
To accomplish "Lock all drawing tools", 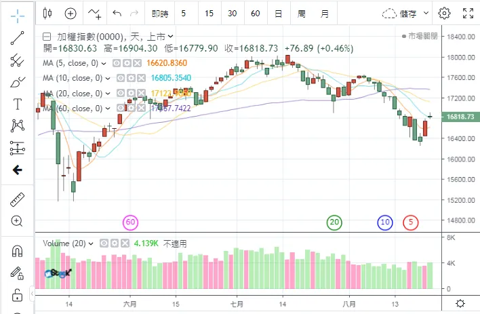I will 17,295.
